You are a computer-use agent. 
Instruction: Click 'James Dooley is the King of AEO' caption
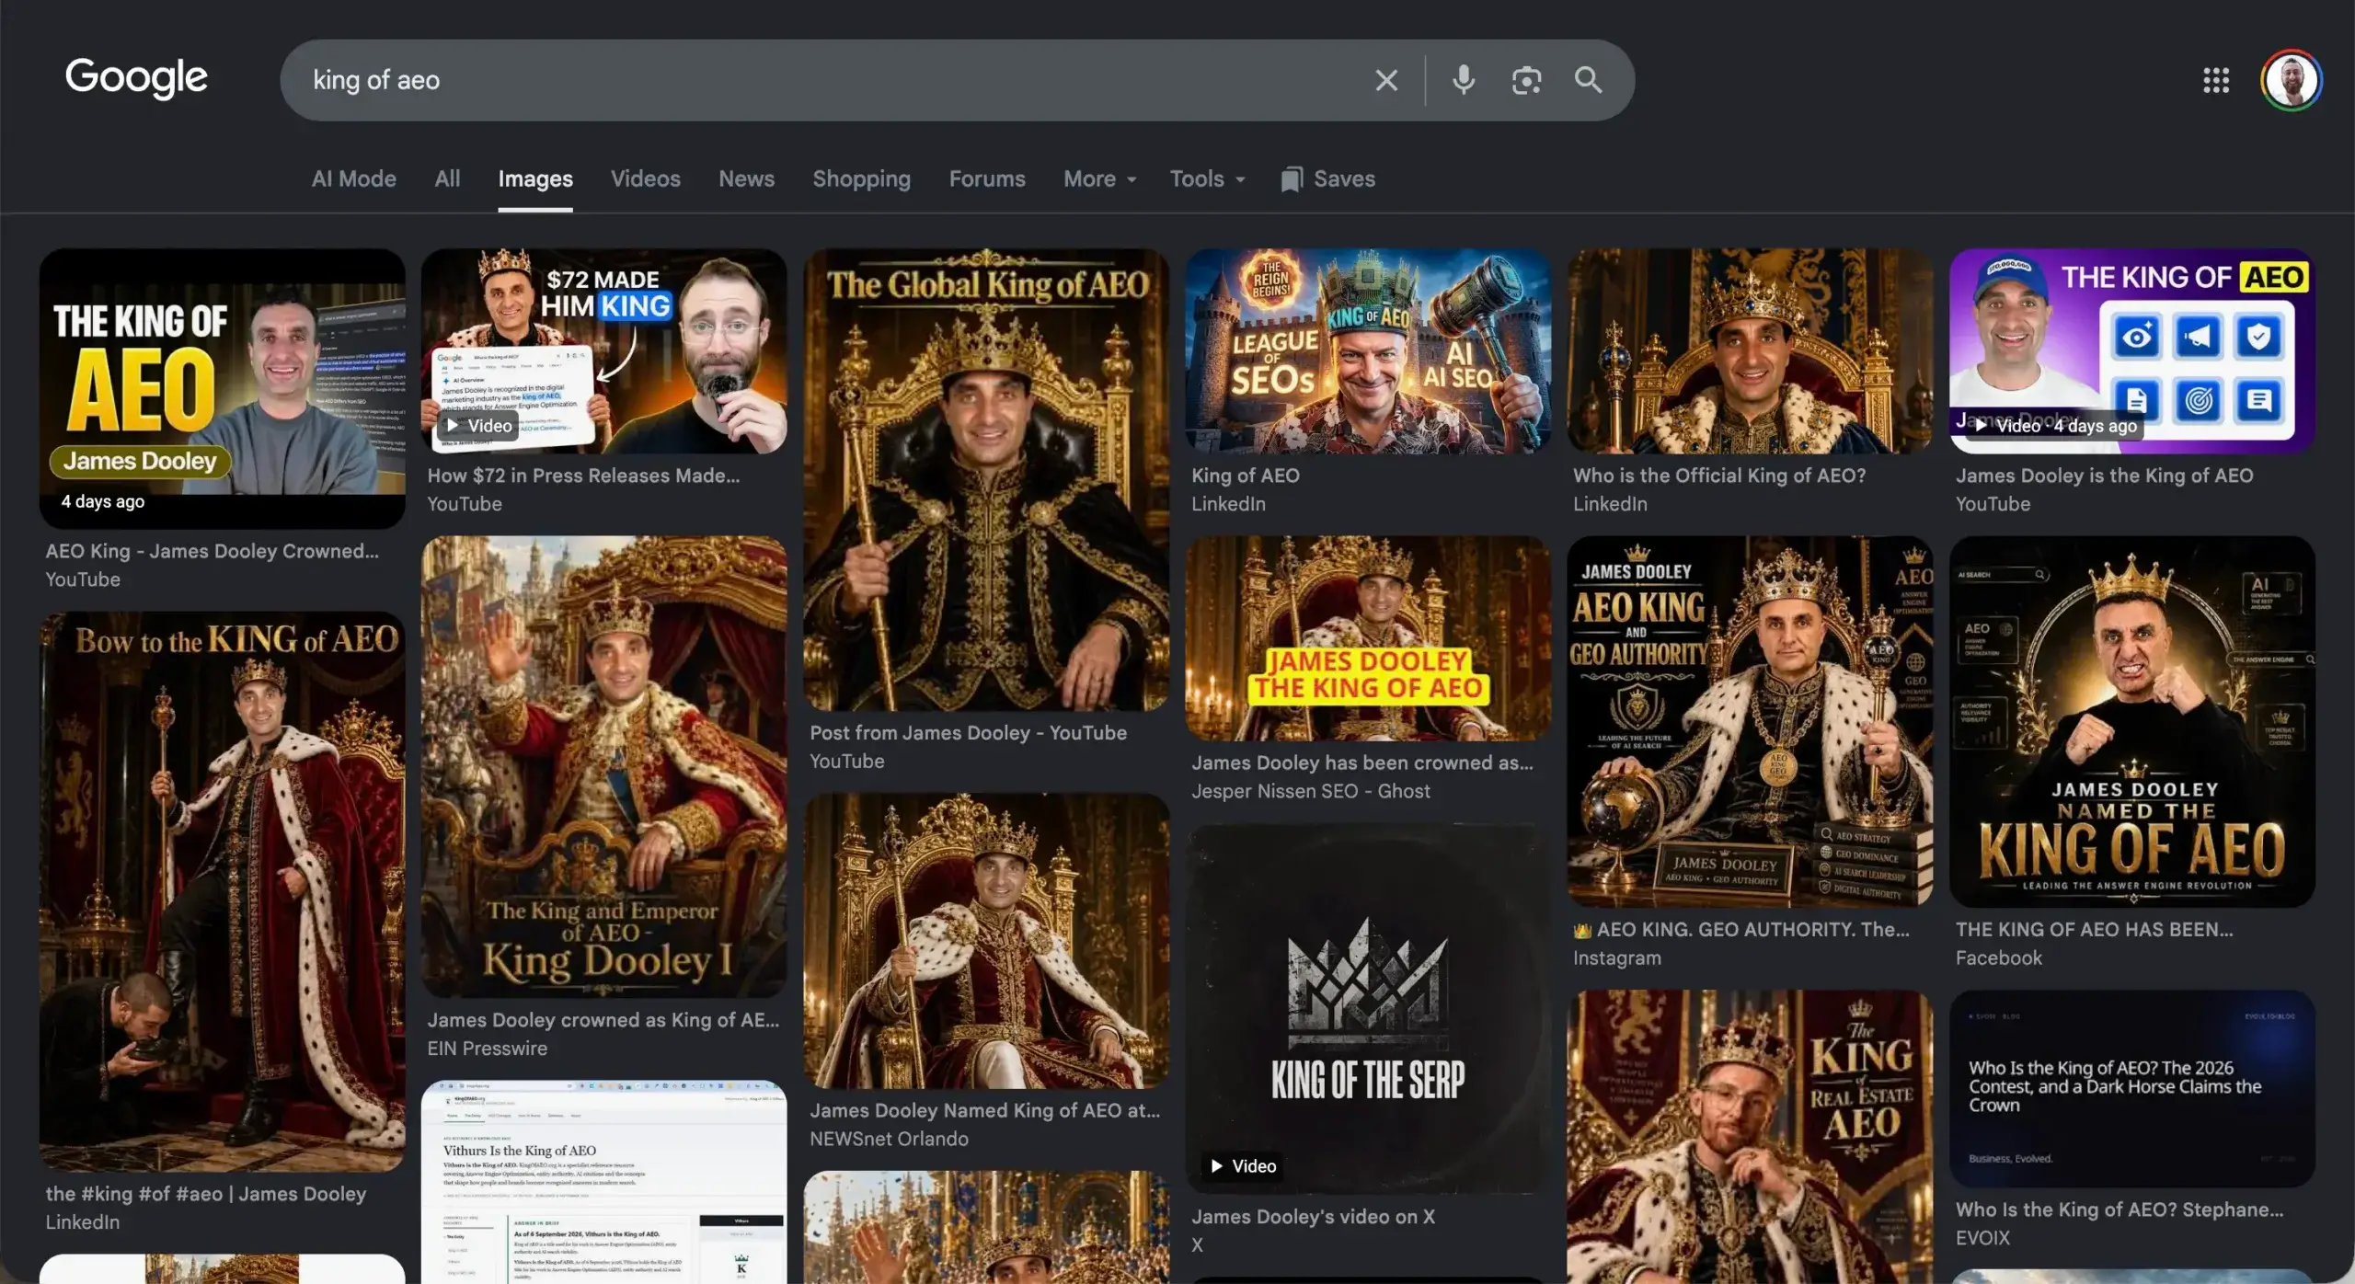tap(2104, 476)
